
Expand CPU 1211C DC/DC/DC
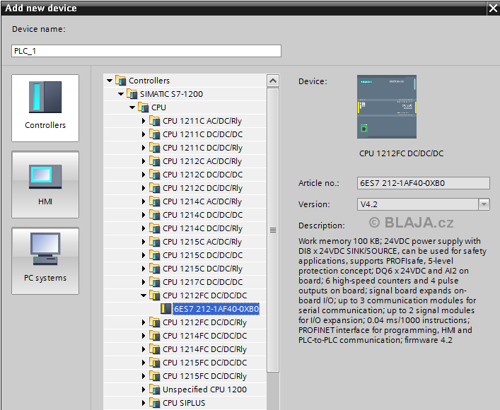(x=143, y=134)
